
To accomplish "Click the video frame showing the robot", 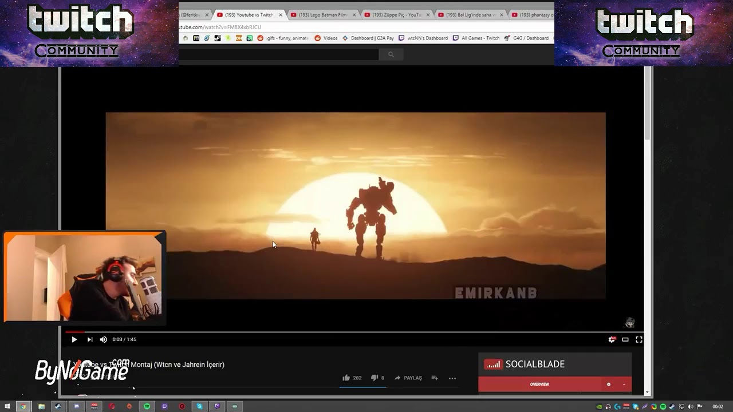I will point(355,206).
